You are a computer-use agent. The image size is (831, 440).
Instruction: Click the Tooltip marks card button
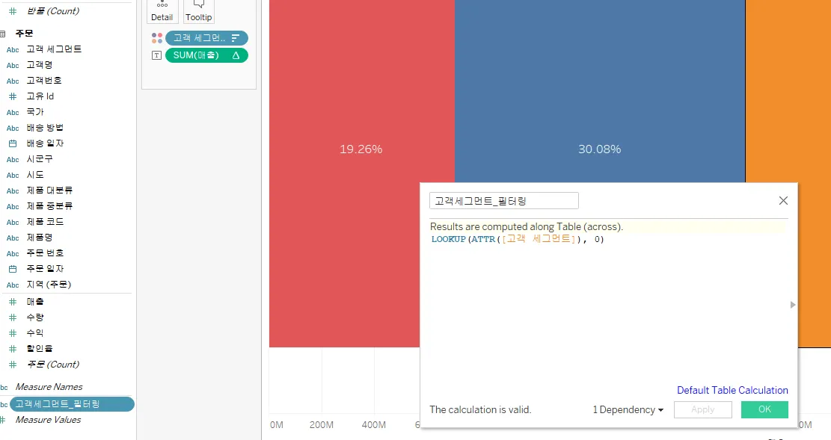pyautogui.click(x=198, y=10)
